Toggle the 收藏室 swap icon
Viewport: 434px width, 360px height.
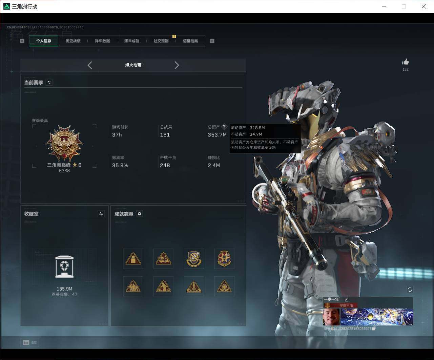pos(101,214)
